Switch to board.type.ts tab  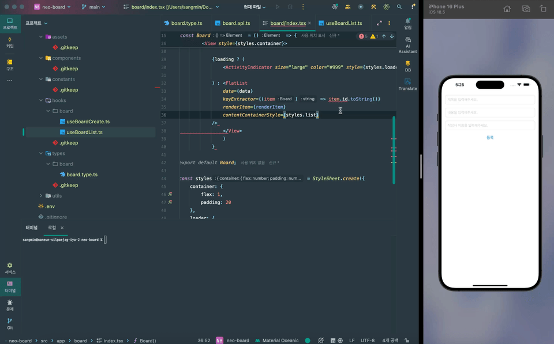184,23
